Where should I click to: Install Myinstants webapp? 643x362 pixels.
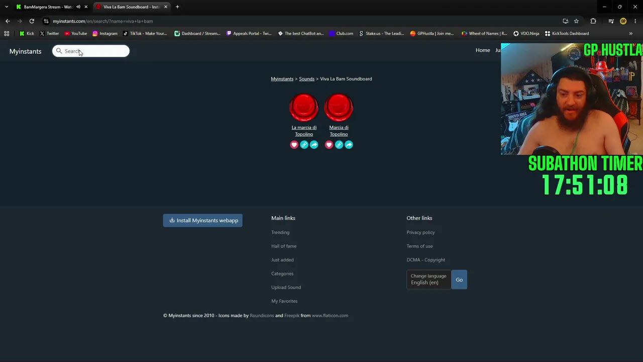pos(202,220)
